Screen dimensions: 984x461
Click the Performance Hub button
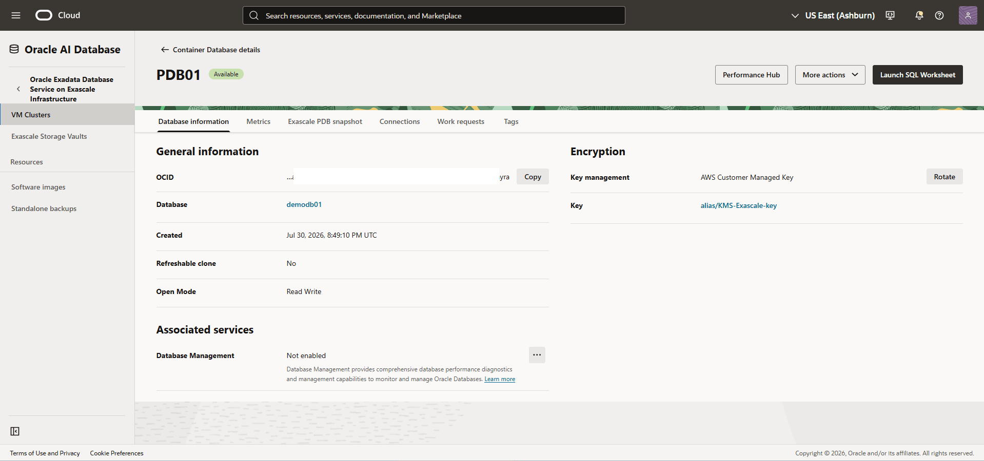(x=751, y=75)
